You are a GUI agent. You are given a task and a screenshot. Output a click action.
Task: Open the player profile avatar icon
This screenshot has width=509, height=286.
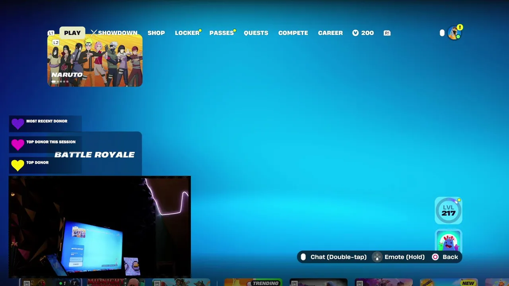(x=454, y=33)
